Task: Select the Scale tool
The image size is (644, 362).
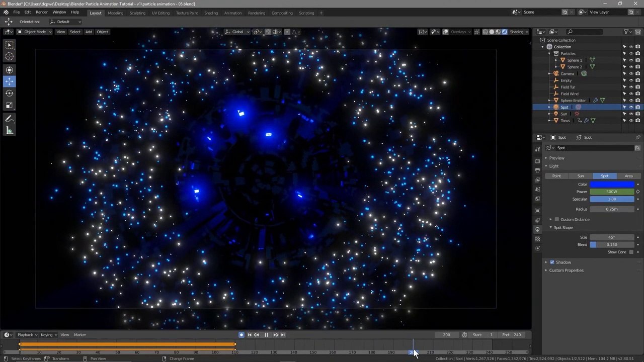Action: point(9,105)
